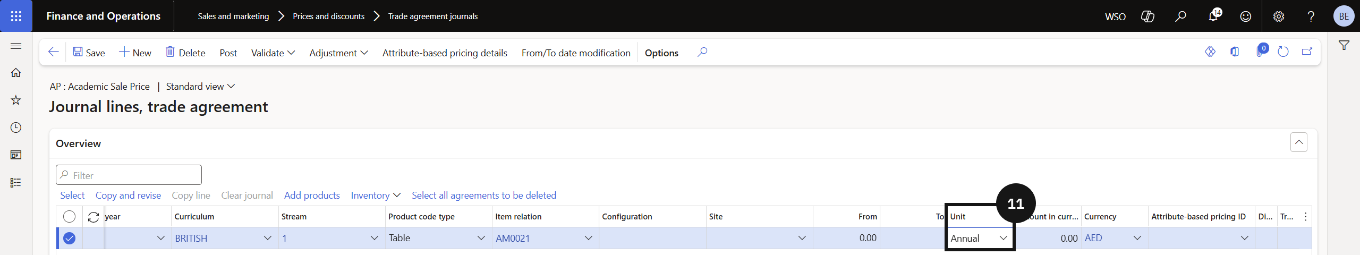This screenshot has width=1360, height=255.
Task: Open the Curriculum BRITISH dropdown arrow
Action: point(268,238)
